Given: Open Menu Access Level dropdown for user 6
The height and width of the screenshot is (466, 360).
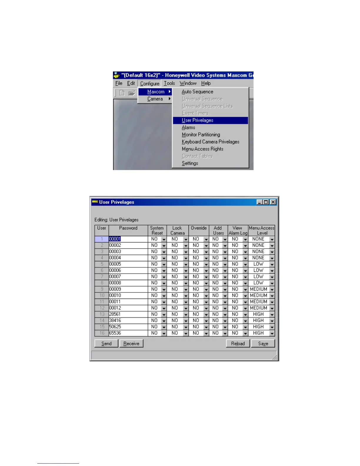Looking at the screenshot, I should pyautogui.click(x=272, y=271).
